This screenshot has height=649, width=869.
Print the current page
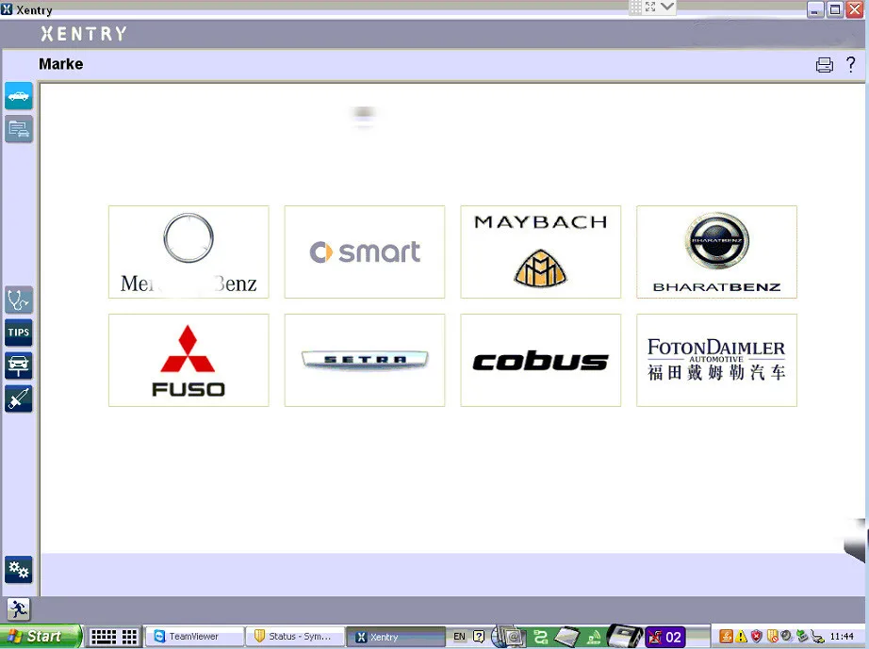(x=824, y=65)
